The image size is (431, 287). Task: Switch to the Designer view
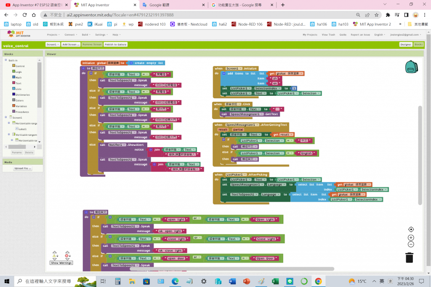[x=406, y=45]
